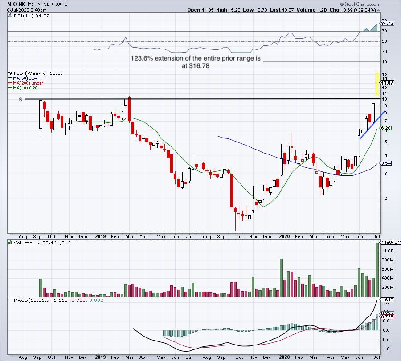
Task: Click the 84.72 RSI axis value tag
Action: point(387,24)
